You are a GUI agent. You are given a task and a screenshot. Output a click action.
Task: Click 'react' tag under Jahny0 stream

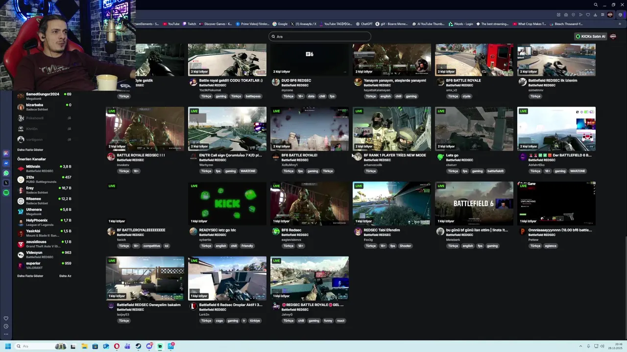tap(340, 321)
